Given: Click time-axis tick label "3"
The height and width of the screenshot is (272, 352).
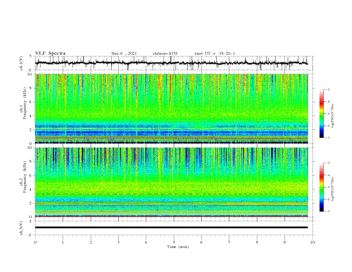Looking at the screenshot, I should coord(118,242).
